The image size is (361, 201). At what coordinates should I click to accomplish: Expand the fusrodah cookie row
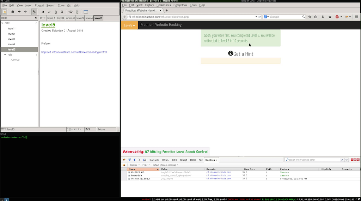tap(129, 176)
